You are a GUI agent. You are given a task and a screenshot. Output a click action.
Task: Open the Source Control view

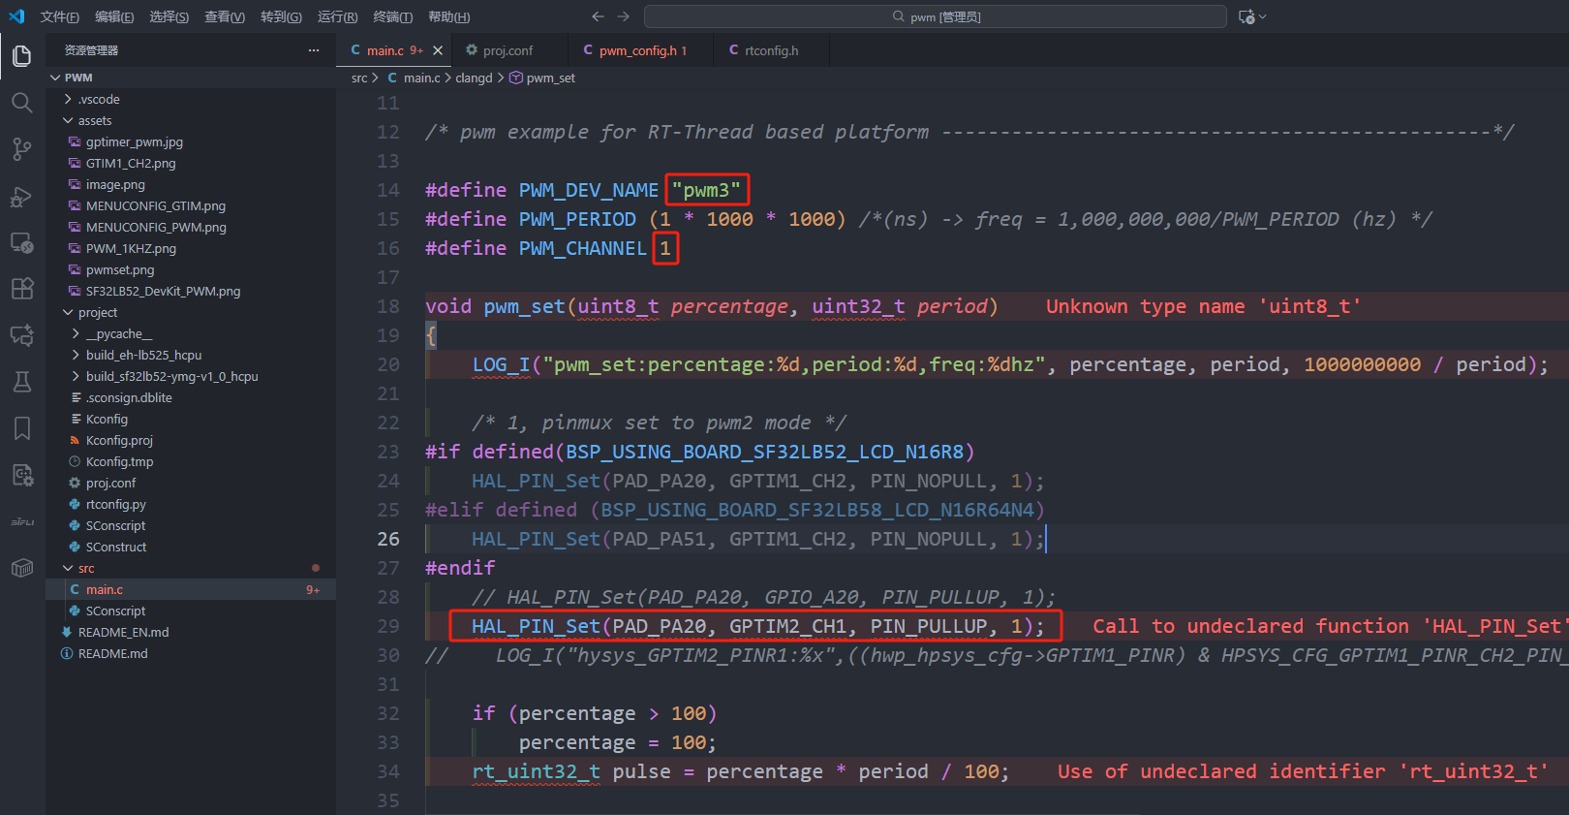pos(21,149)
